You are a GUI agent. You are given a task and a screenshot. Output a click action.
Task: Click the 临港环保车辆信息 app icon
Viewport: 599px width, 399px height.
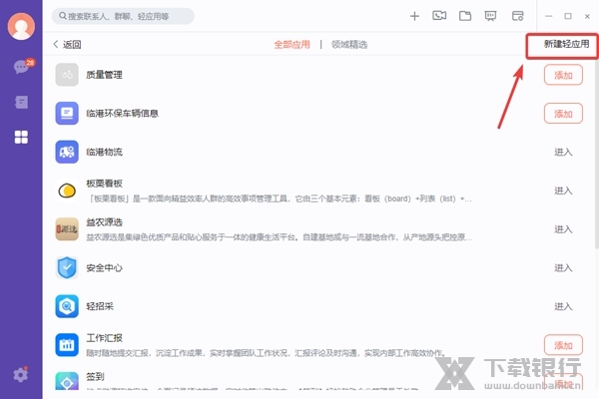coord(67,113)
